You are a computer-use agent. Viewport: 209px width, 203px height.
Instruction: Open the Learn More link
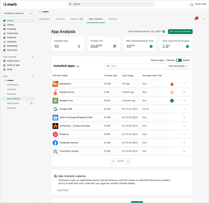(63, 190)
